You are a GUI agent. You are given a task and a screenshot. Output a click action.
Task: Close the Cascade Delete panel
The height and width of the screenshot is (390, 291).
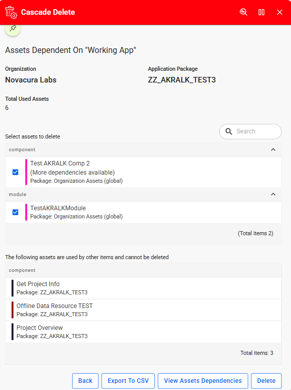(280, 12)
